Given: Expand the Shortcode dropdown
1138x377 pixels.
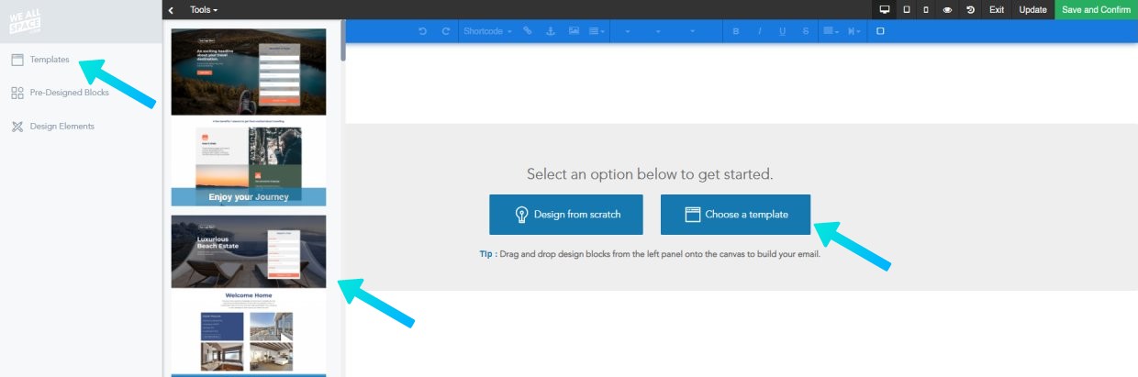Looking at the screenshot, I should pyautogui.click(x=487, y=31).
